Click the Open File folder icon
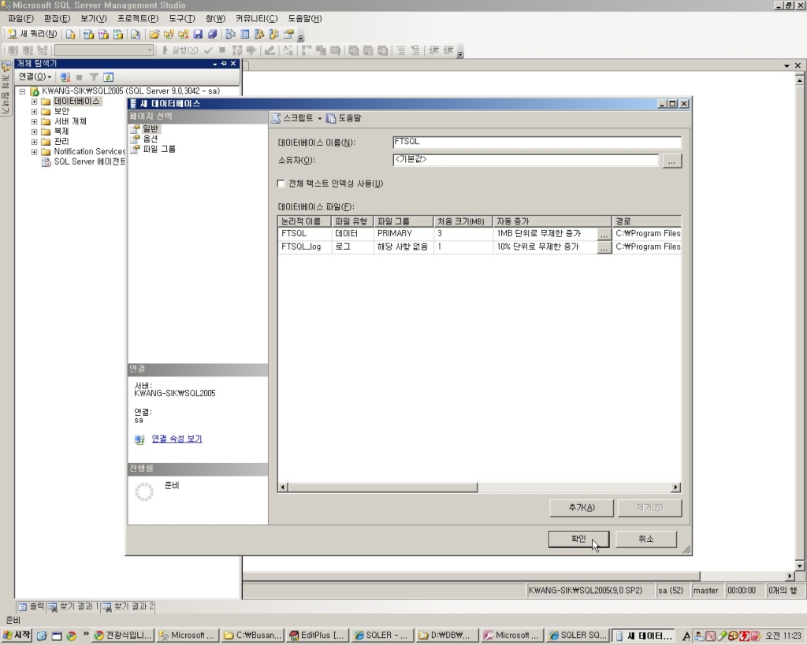Viewport: 807px width, 645px height. coord(154,35)
